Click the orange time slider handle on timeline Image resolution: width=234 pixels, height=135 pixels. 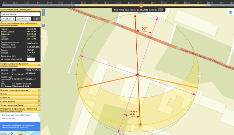141,6
